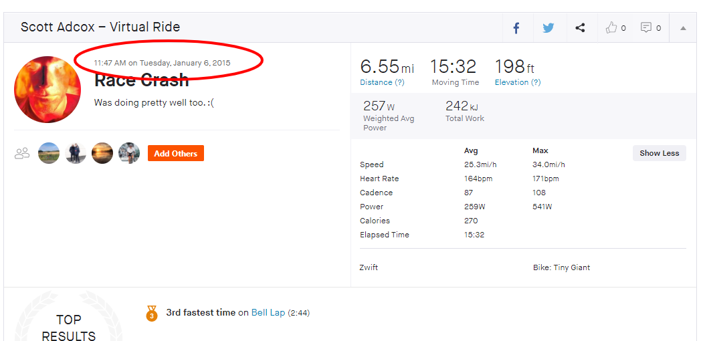Open comments via speech bubble icon

646,28
